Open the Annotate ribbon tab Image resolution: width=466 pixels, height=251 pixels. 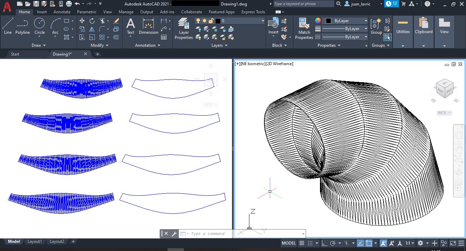pyautogui.click(x=62, y=12)
